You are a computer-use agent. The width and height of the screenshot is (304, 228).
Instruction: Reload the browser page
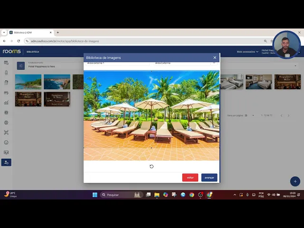tap(19, 41)
